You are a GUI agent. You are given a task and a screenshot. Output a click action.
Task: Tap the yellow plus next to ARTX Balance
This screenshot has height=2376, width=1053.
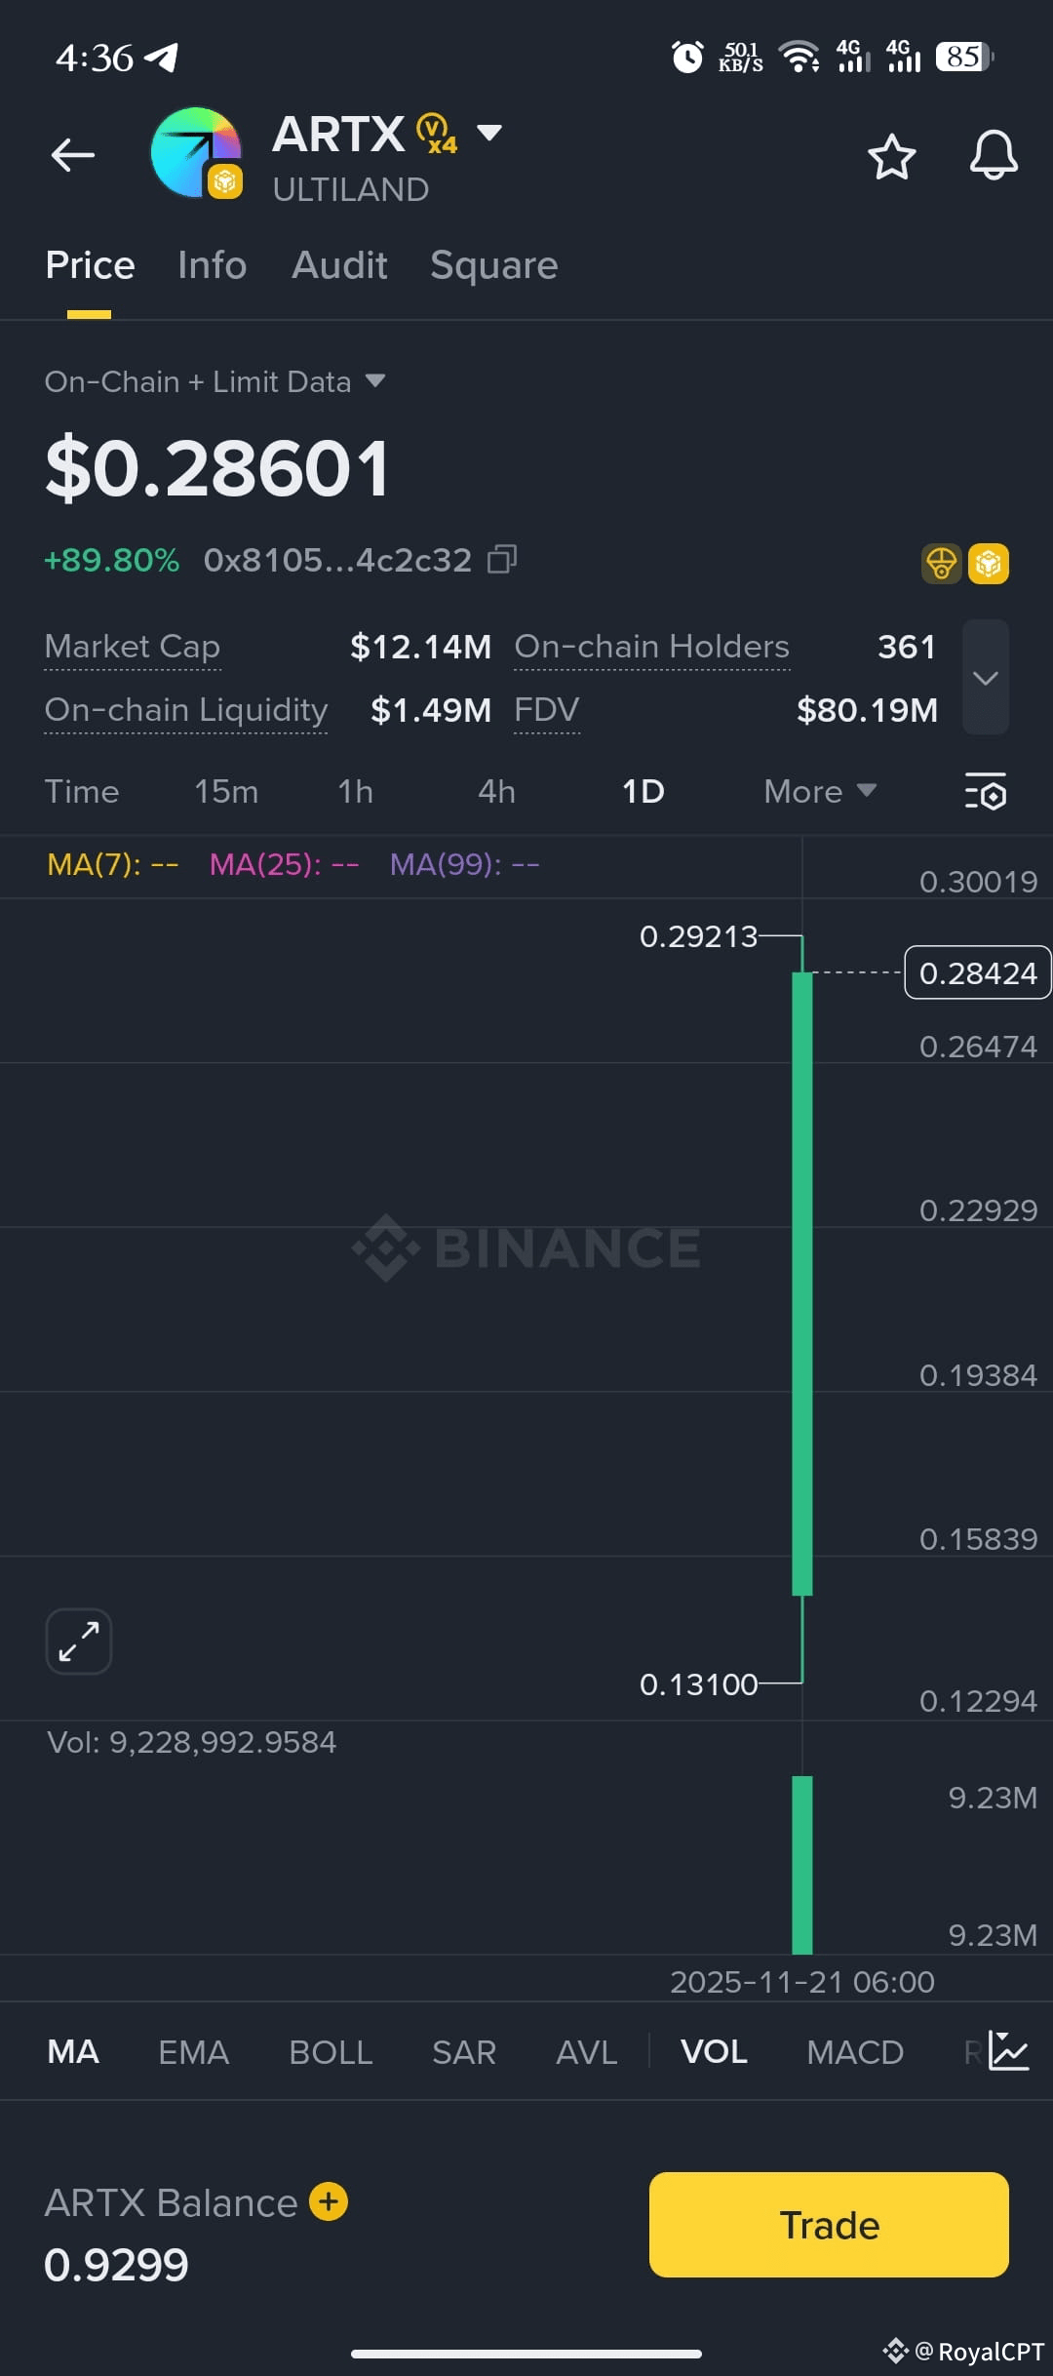[329, 2201]
